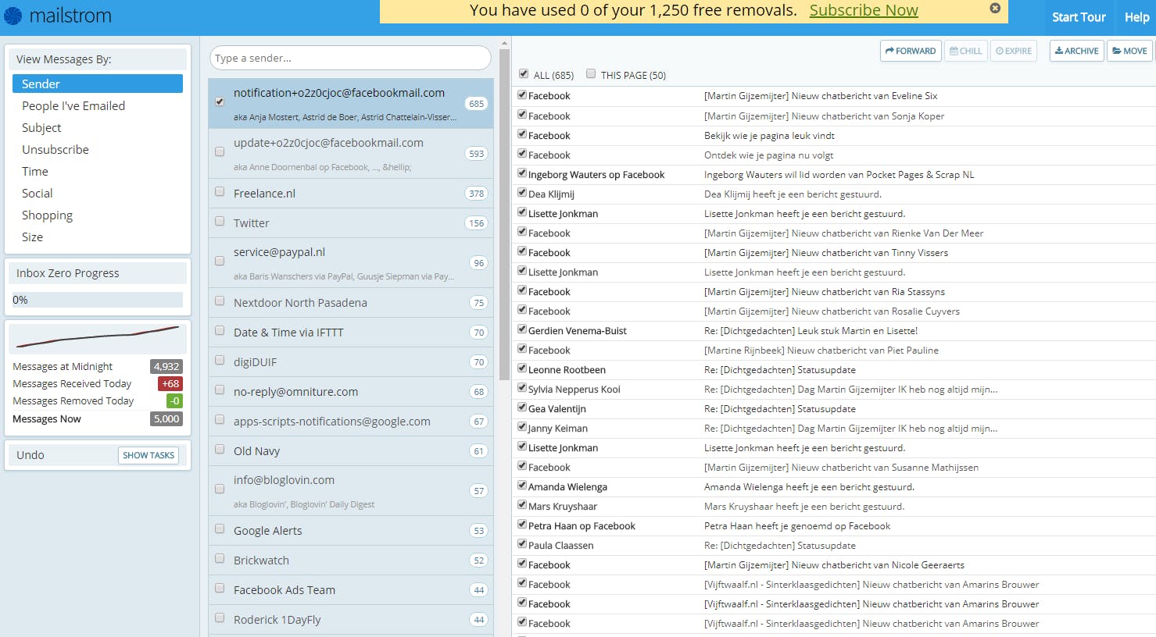The image size is (1156, 637).
Task: Check the Date & Time via IFTTT checkbox
Action: coord(220,331)
